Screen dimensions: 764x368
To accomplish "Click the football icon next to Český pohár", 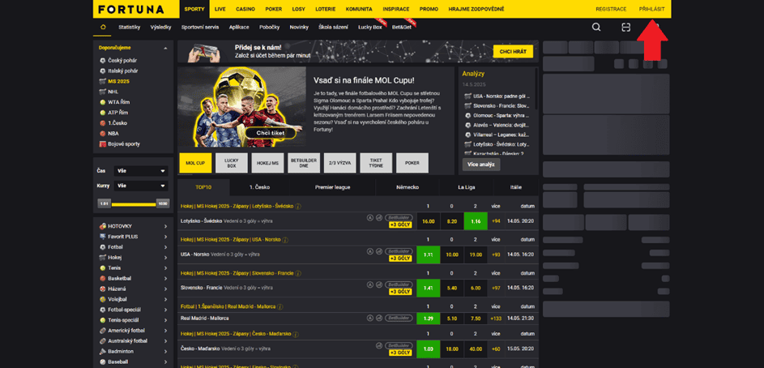I will tap(102, 61).
